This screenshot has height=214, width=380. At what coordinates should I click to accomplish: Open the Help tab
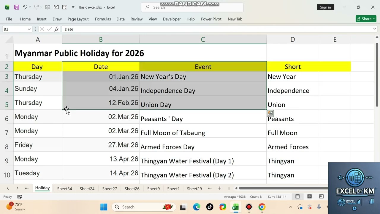click(191, 19)
